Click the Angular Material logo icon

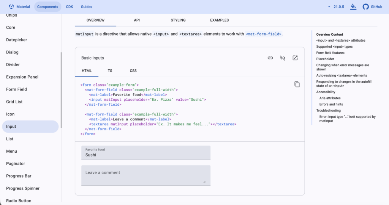tap(11, 7)
